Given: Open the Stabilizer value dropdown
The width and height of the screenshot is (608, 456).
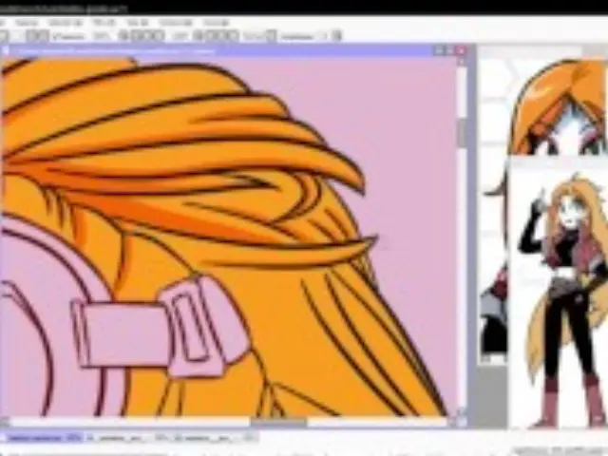Looking at the screenshot, I should point(337,36).
